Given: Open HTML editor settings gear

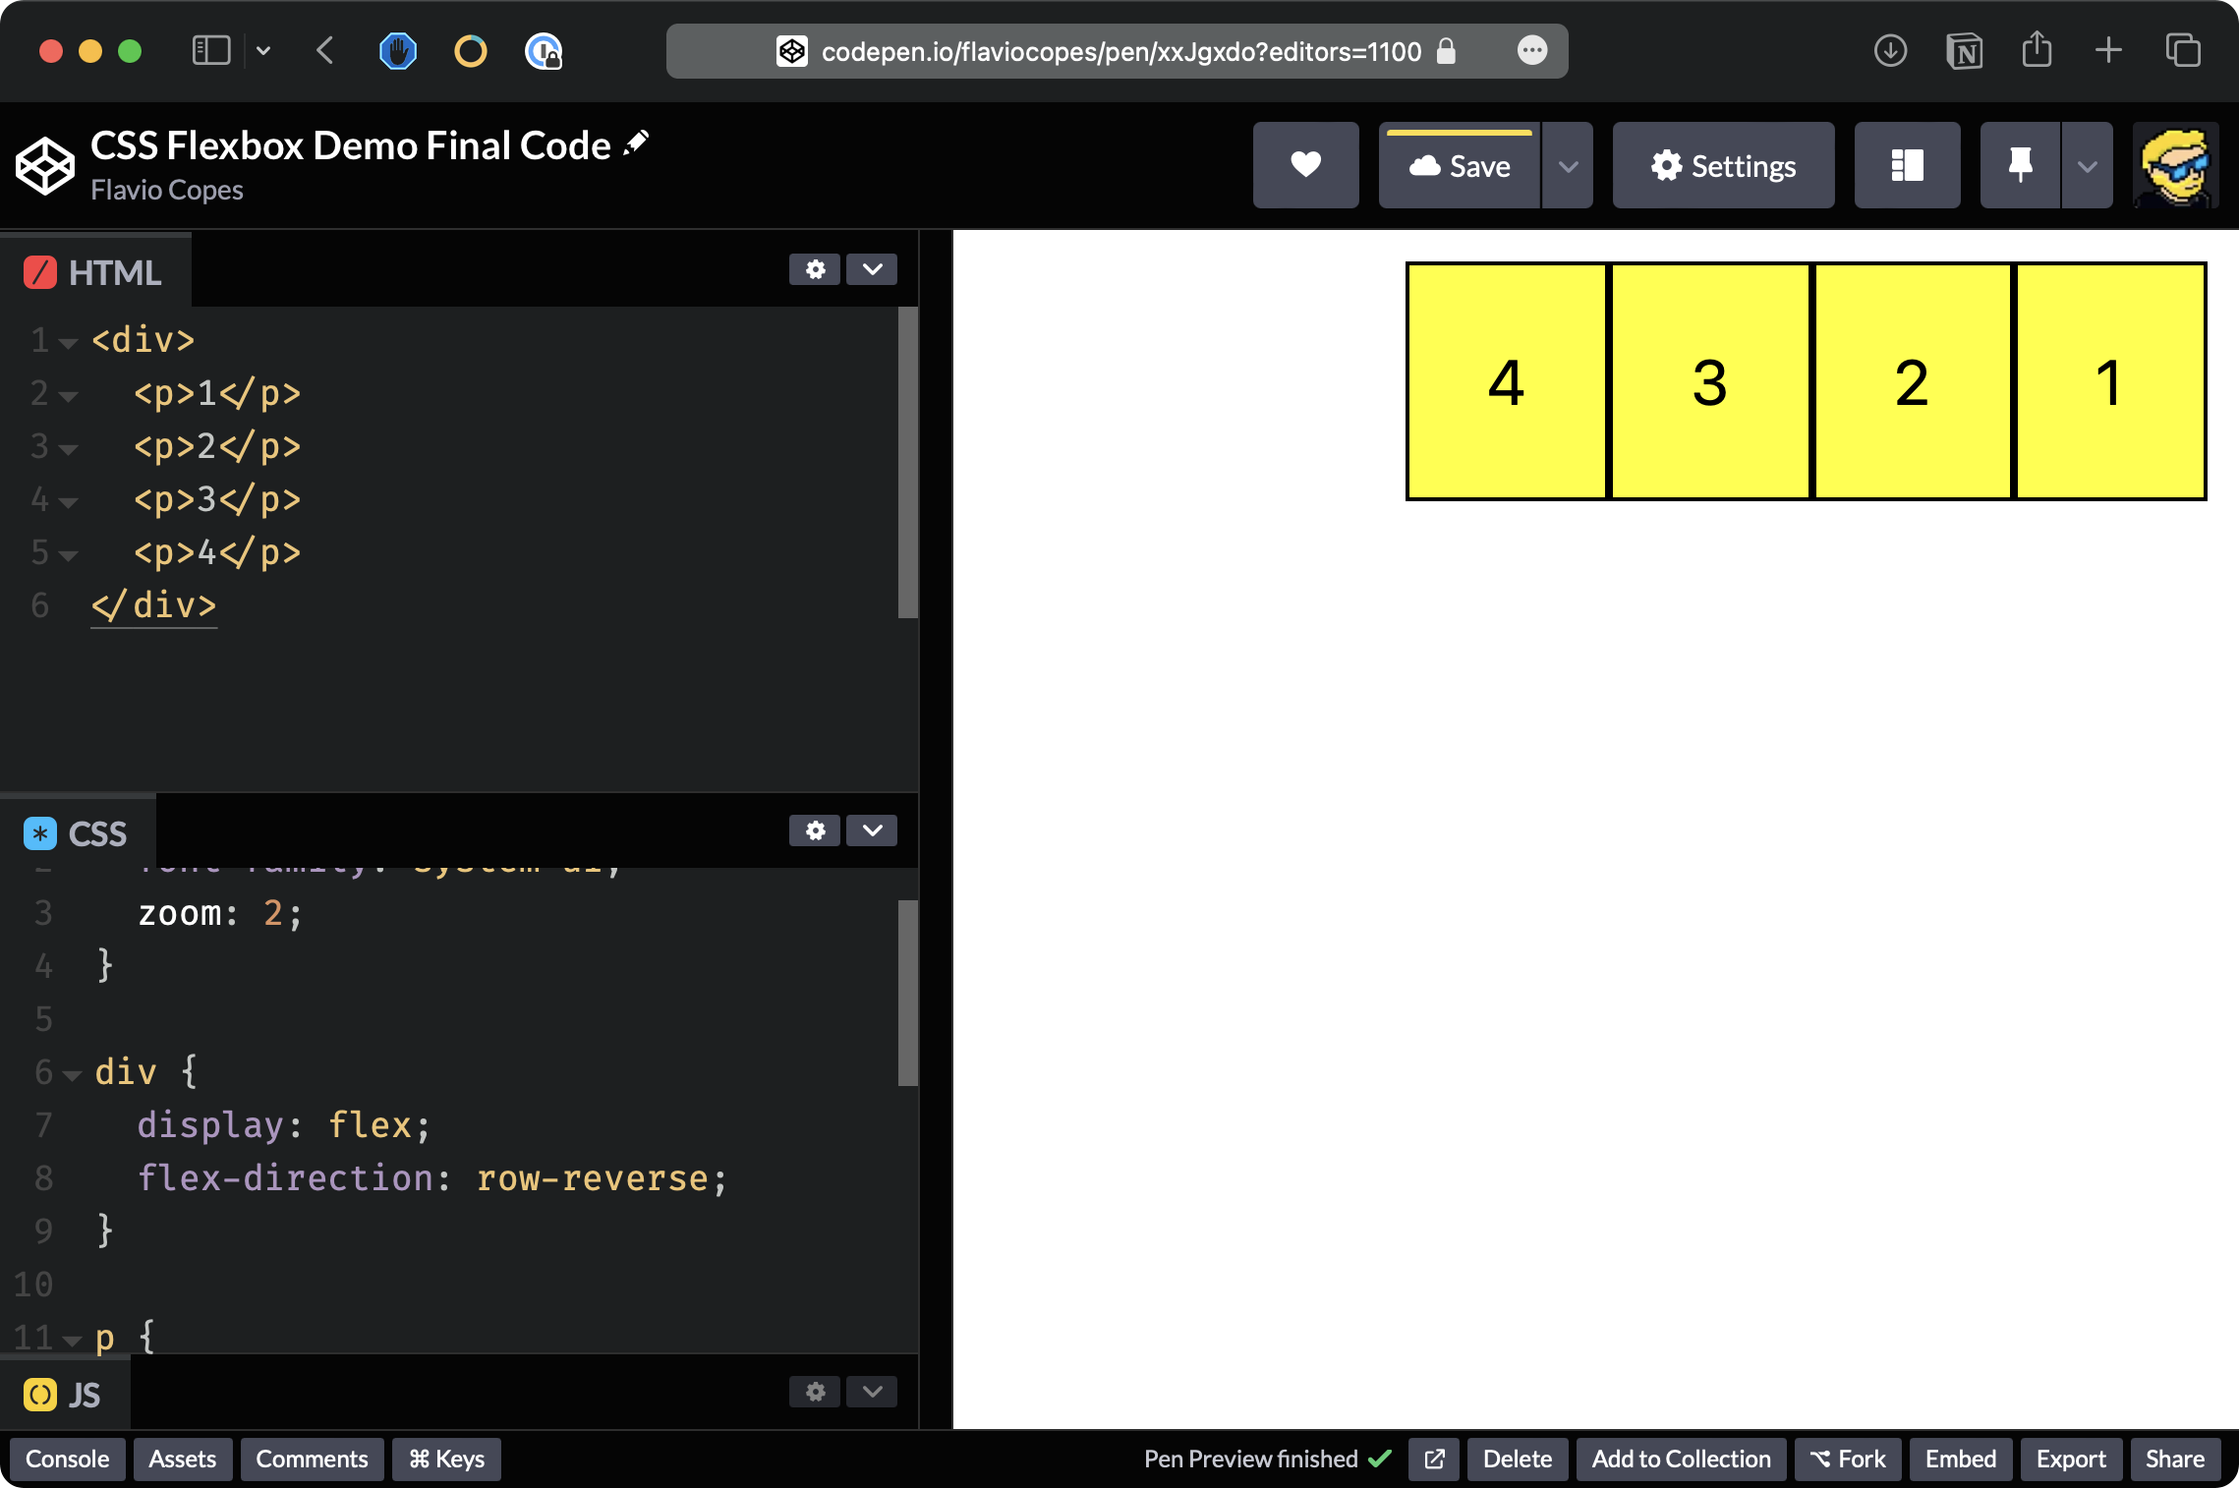Looking at the screenshot, I should pyautogui.click(x=815, y=269).
